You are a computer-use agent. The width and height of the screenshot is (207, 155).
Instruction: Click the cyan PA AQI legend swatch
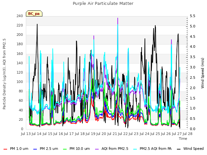[135, 149]
